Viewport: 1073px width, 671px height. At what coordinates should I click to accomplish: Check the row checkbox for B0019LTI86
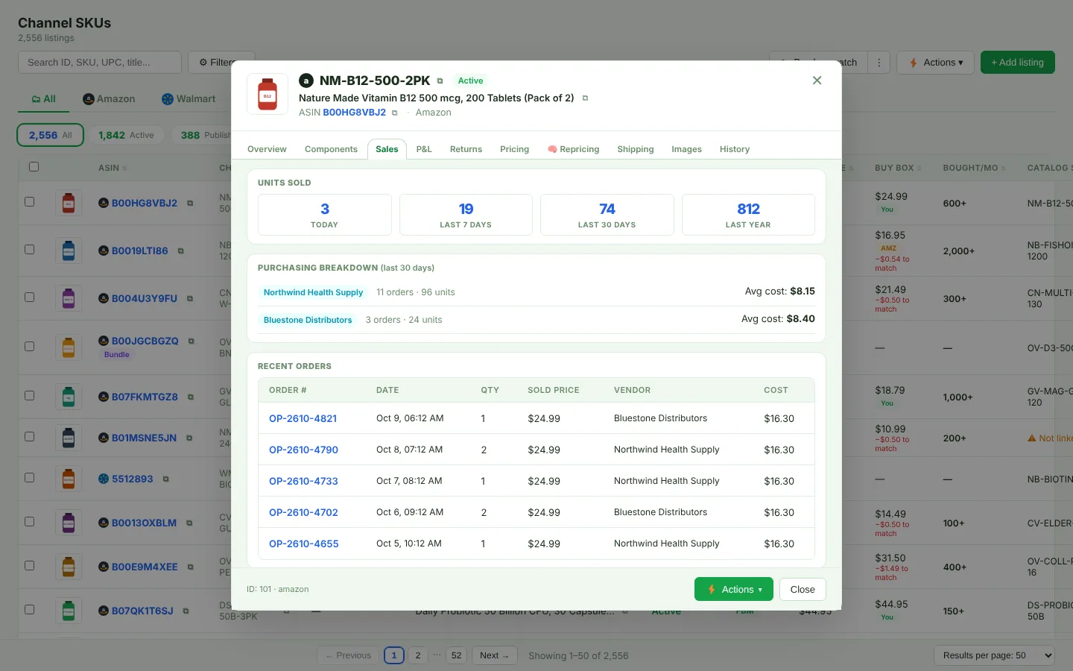pos(30,250)
